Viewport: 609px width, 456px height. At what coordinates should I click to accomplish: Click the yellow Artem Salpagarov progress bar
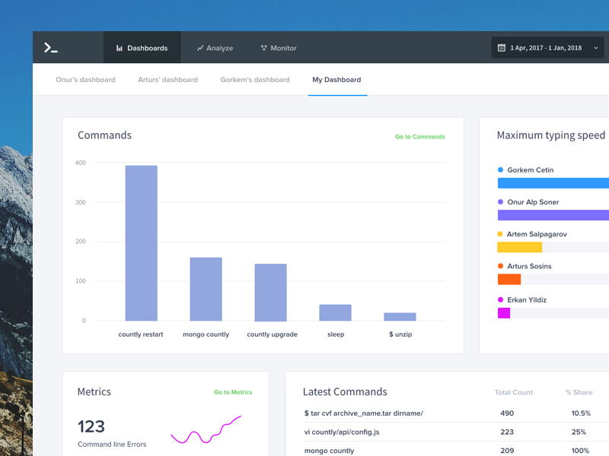click(519, 247)
